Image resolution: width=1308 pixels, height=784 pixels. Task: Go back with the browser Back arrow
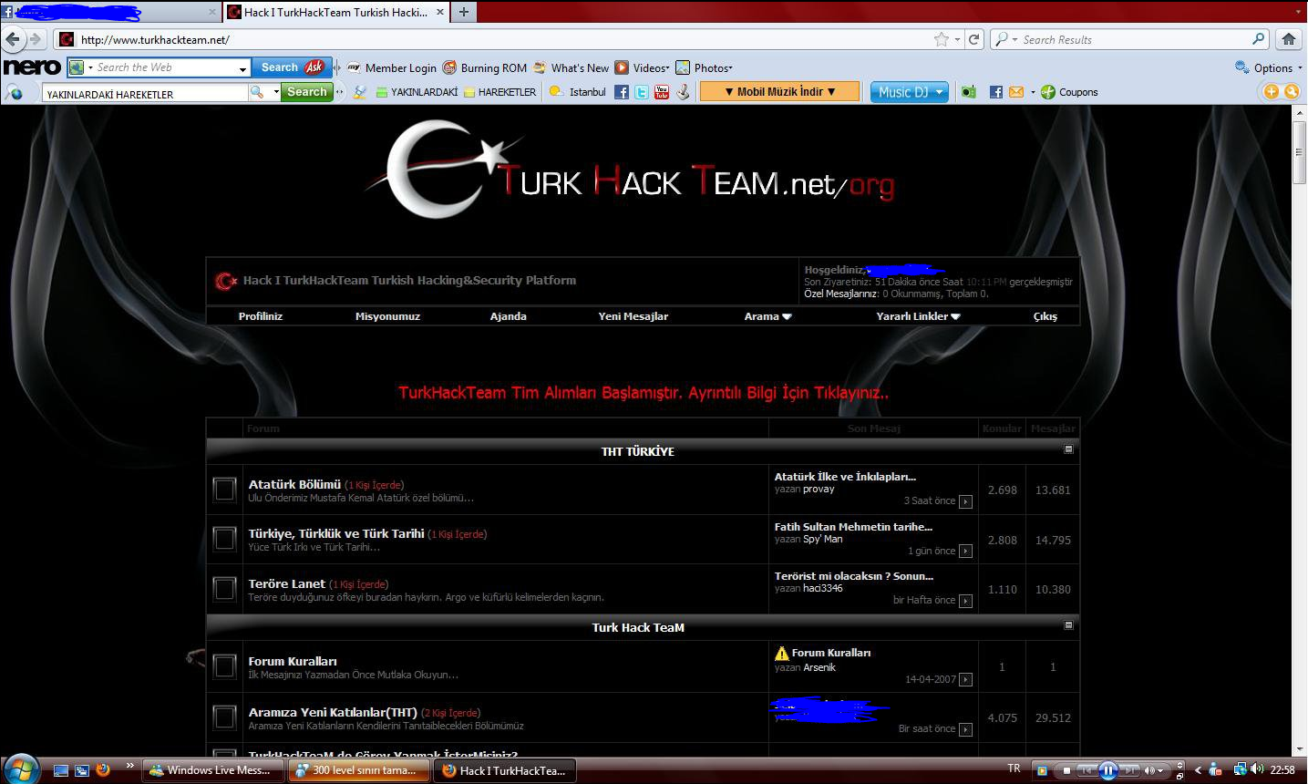[x=13, y=39]
